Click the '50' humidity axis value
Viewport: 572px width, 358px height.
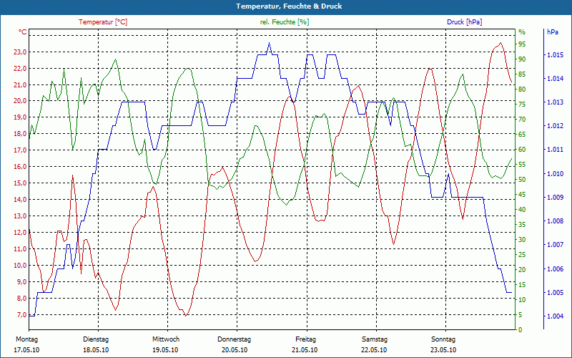(x=522, y=180)
